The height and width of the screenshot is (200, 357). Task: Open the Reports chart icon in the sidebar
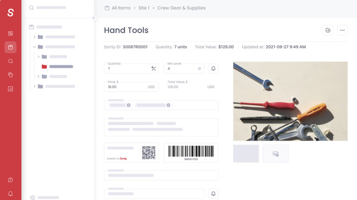pyautogui.click(x=11, y=89)
